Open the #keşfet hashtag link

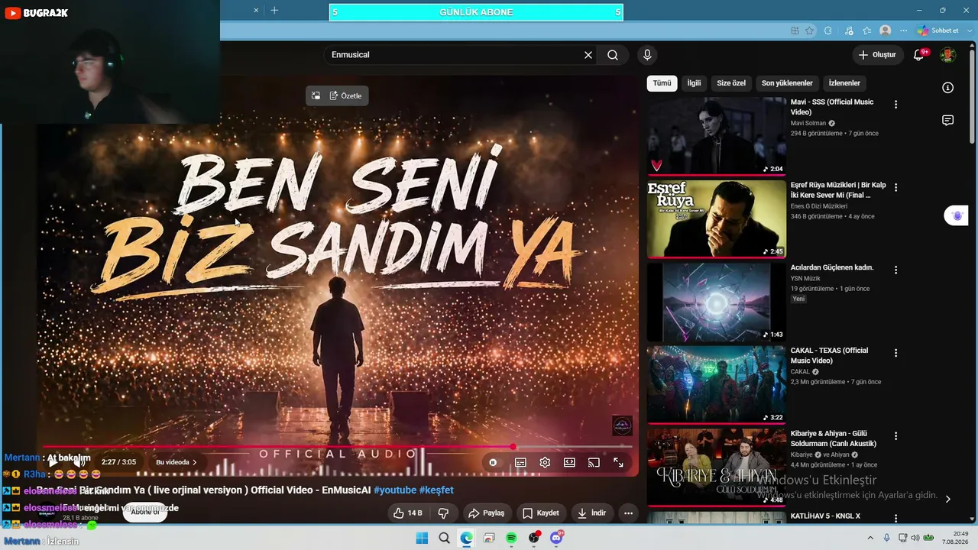pyautogui.click(x=436, y=490)
